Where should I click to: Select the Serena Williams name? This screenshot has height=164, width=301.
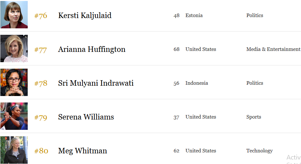86,117
